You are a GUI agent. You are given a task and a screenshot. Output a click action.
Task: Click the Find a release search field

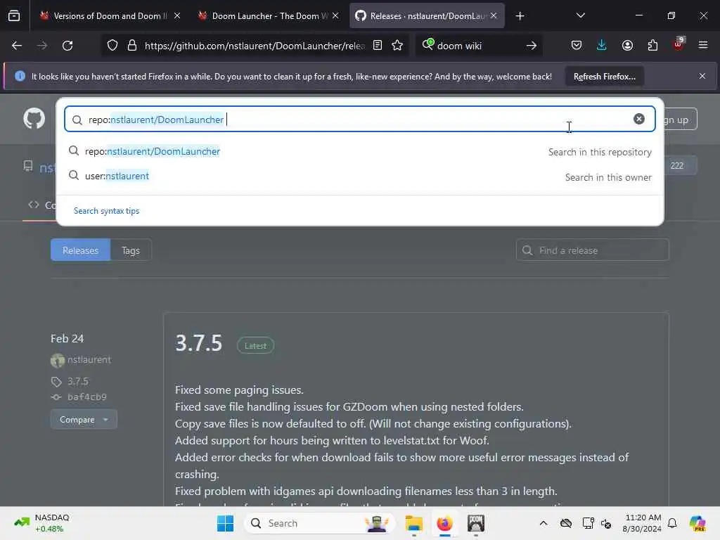[x=592, y=250]
